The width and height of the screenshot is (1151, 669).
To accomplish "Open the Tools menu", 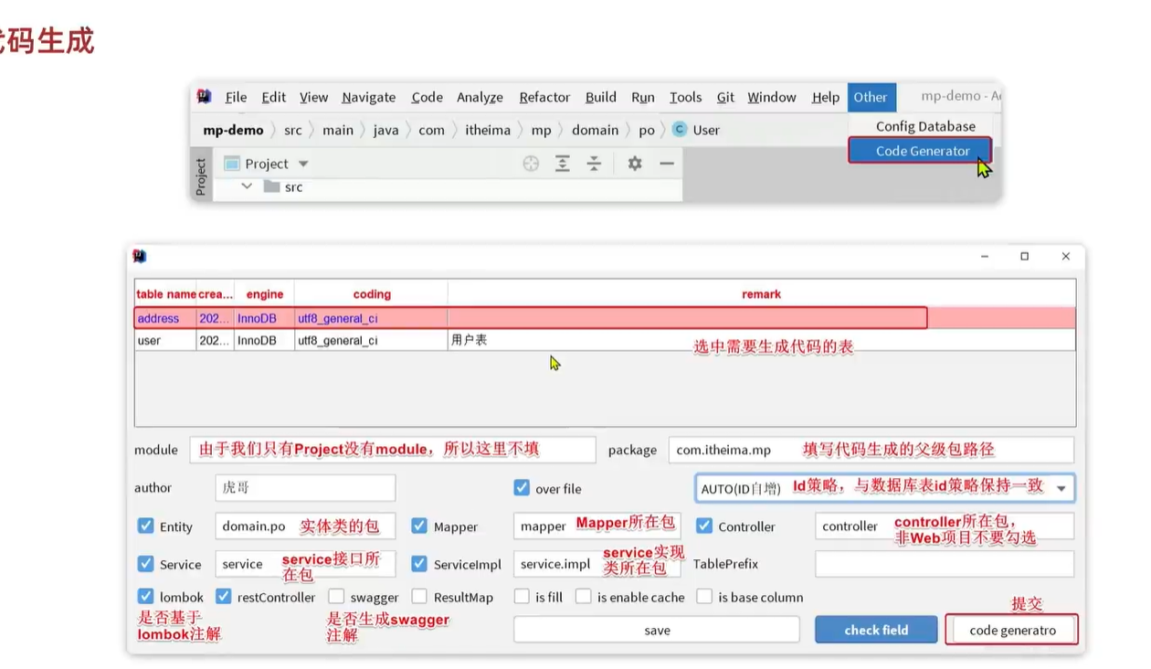I will click(685, 97).
